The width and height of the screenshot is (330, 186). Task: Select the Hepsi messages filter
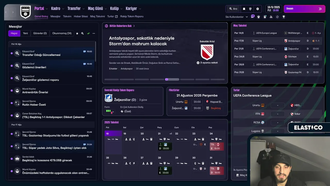(x=14, y=33)
